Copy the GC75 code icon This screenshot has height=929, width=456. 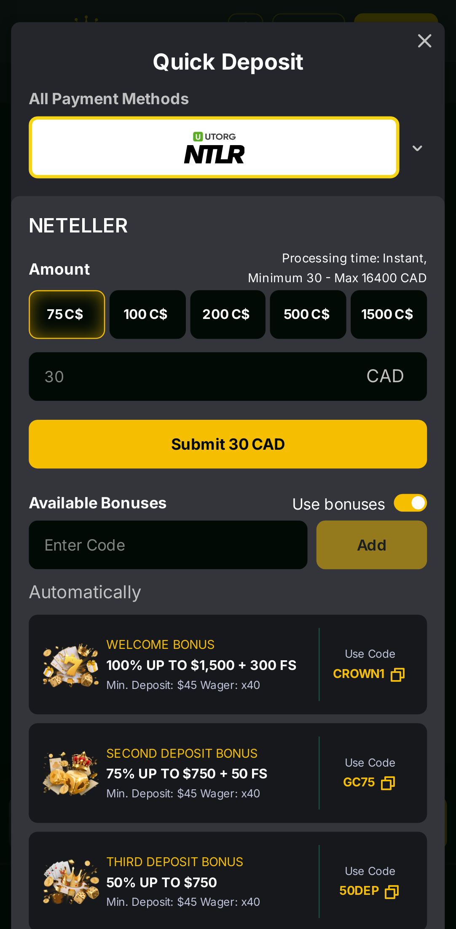(x=388, y=783)
